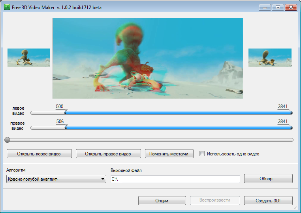Open the left video file button

click(x=39, y=154)
